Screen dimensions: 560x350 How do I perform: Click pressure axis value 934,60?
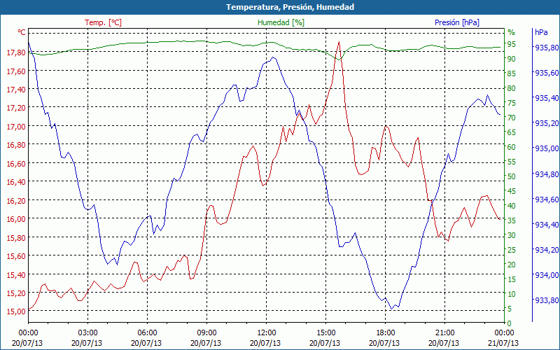pos(547,199)
